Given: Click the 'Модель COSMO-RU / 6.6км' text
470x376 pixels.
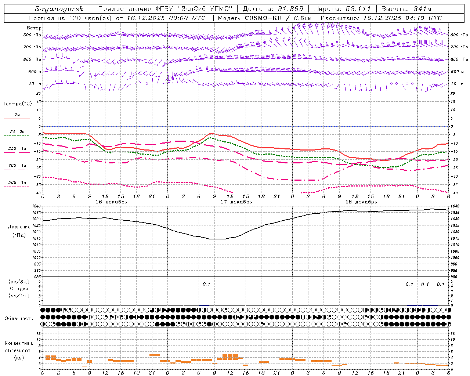Looking at the screenshot, I should pyautogui.click(x=264, y=18).
